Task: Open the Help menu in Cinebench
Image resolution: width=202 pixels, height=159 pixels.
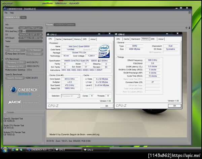Action: (12, 13)
